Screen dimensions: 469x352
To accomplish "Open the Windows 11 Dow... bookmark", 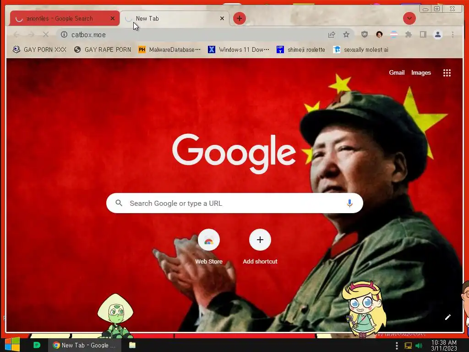I will click(x=239, y=49).
